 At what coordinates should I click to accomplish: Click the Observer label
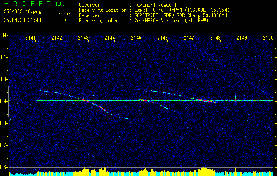pyautogui.click(x=89, y=5)
